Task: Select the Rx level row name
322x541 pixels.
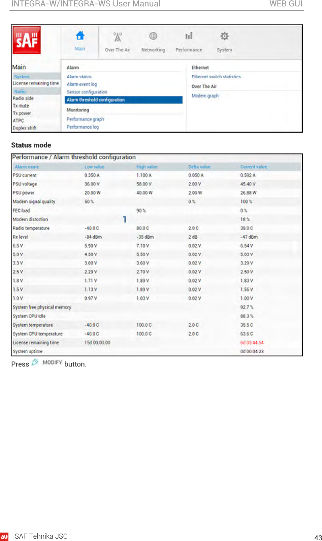Action: 20,237
